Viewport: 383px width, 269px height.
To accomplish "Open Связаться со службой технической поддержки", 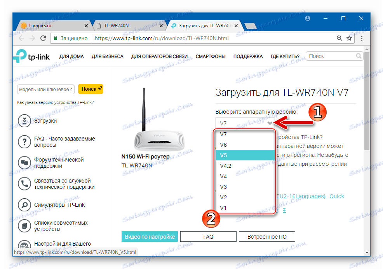I will (64, 184).
